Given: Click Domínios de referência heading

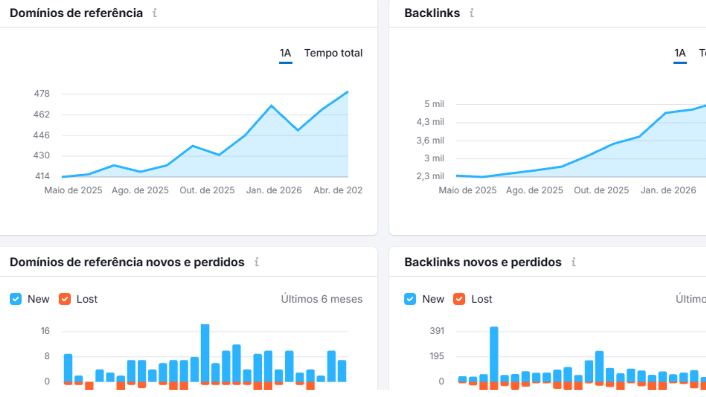Looking at the screenshot, I should pos(76,13).
